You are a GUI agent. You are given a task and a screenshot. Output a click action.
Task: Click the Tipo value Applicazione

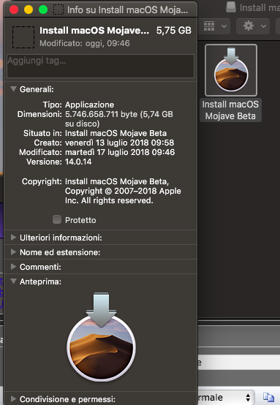pyautogui.click(x=89, y=105)
